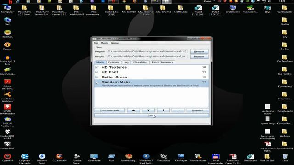
Task: Select the EASEUS Partition icon
Action: pyautogui.click(x=7, y=121)
